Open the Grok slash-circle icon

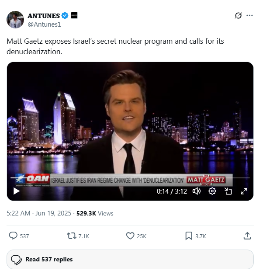pos(238,16)
